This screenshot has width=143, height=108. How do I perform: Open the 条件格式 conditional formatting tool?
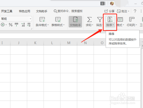[x=42, y=22]
